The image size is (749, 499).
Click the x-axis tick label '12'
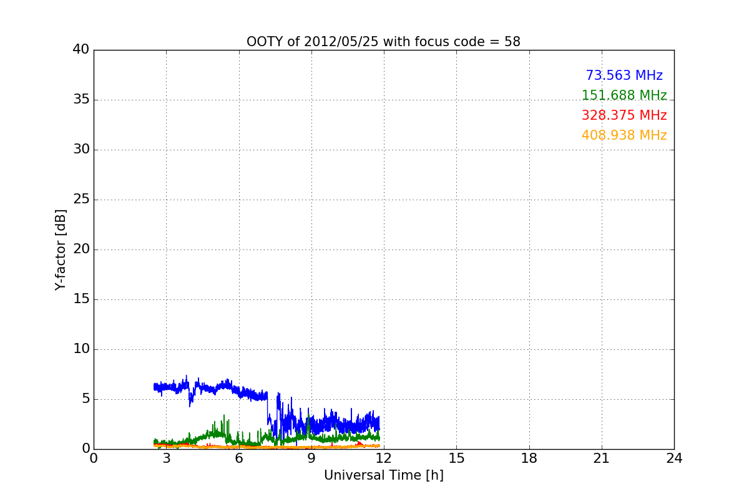coord(384,458)
